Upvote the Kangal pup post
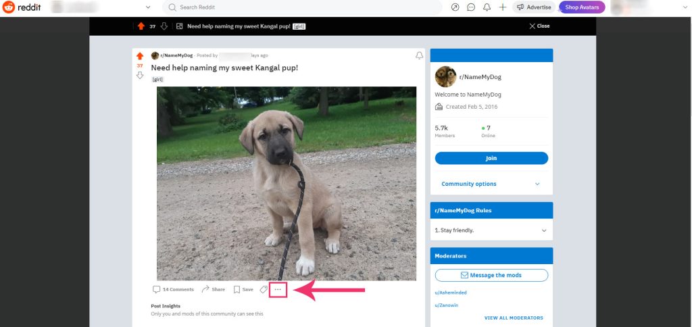 [x=140, y=56]
